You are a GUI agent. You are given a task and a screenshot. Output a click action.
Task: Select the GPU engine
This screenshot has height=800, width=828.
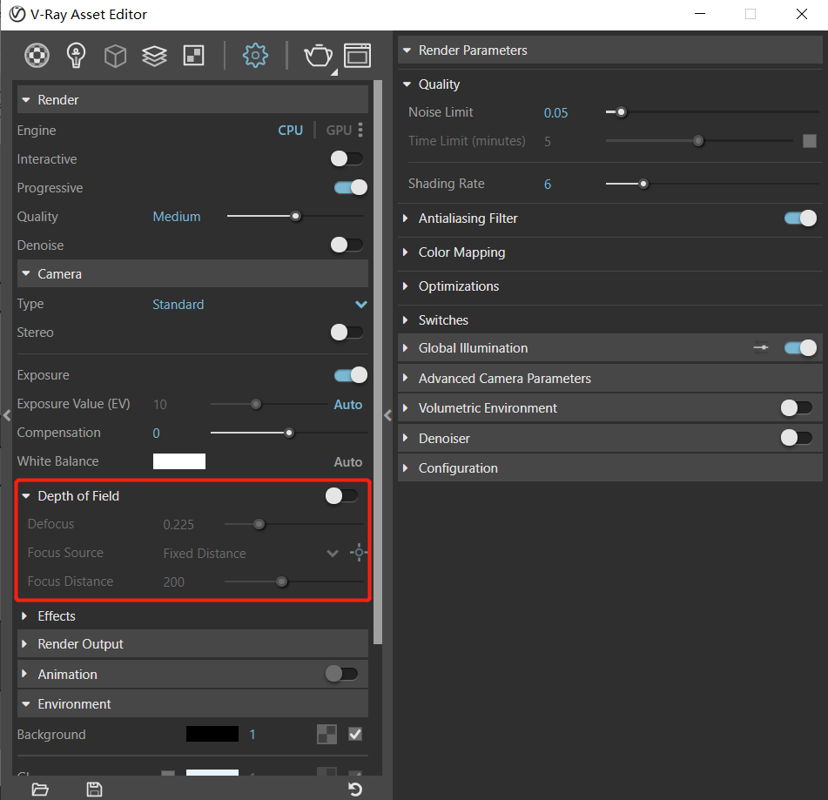(x=339, y=130)
